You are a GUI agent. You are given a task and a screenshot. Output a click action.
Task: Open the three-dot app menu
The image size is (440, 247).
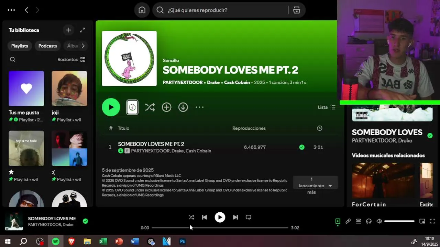coord(11,10)
